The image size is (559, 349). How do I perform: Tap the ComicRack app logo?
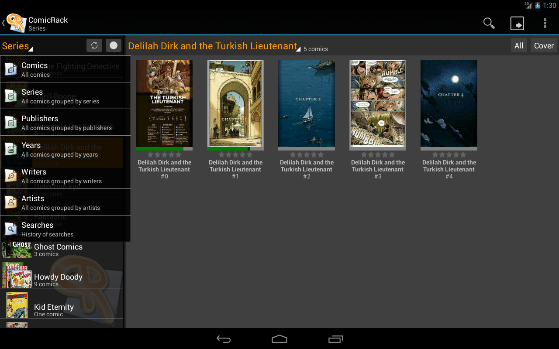16,23
